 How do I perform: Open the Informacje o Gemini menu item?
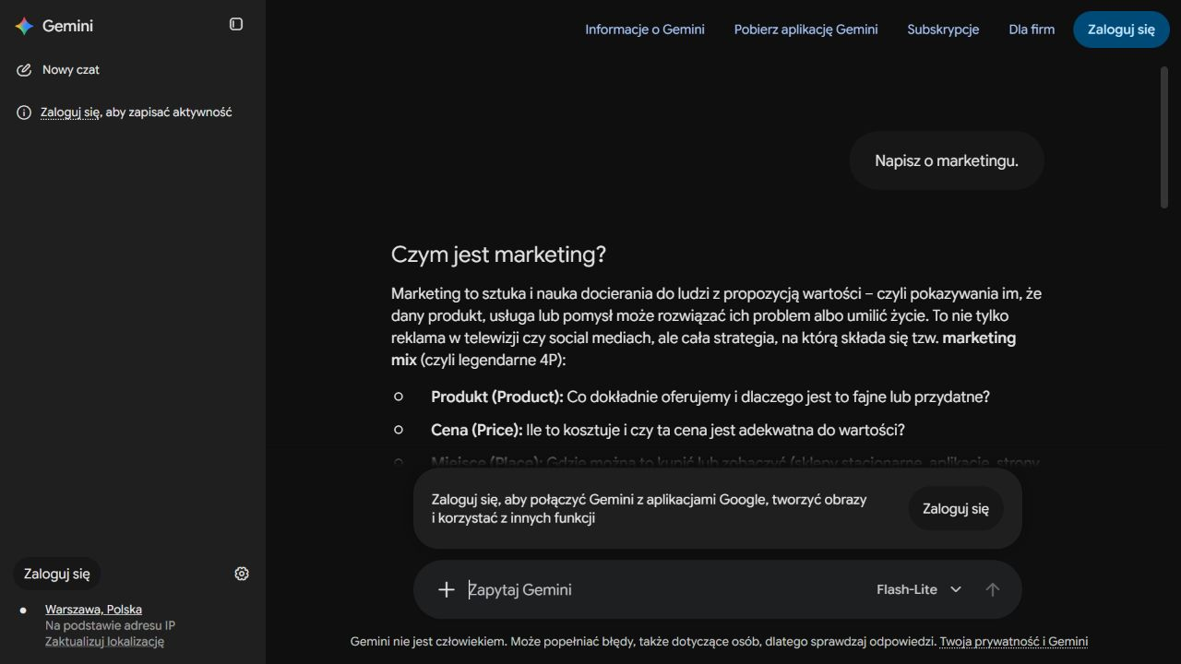[645, 30]
